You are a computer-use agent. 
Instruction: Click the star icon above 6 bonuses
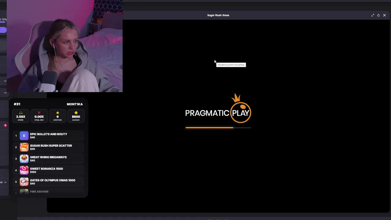pyautogui.click(x=57, y=113)
